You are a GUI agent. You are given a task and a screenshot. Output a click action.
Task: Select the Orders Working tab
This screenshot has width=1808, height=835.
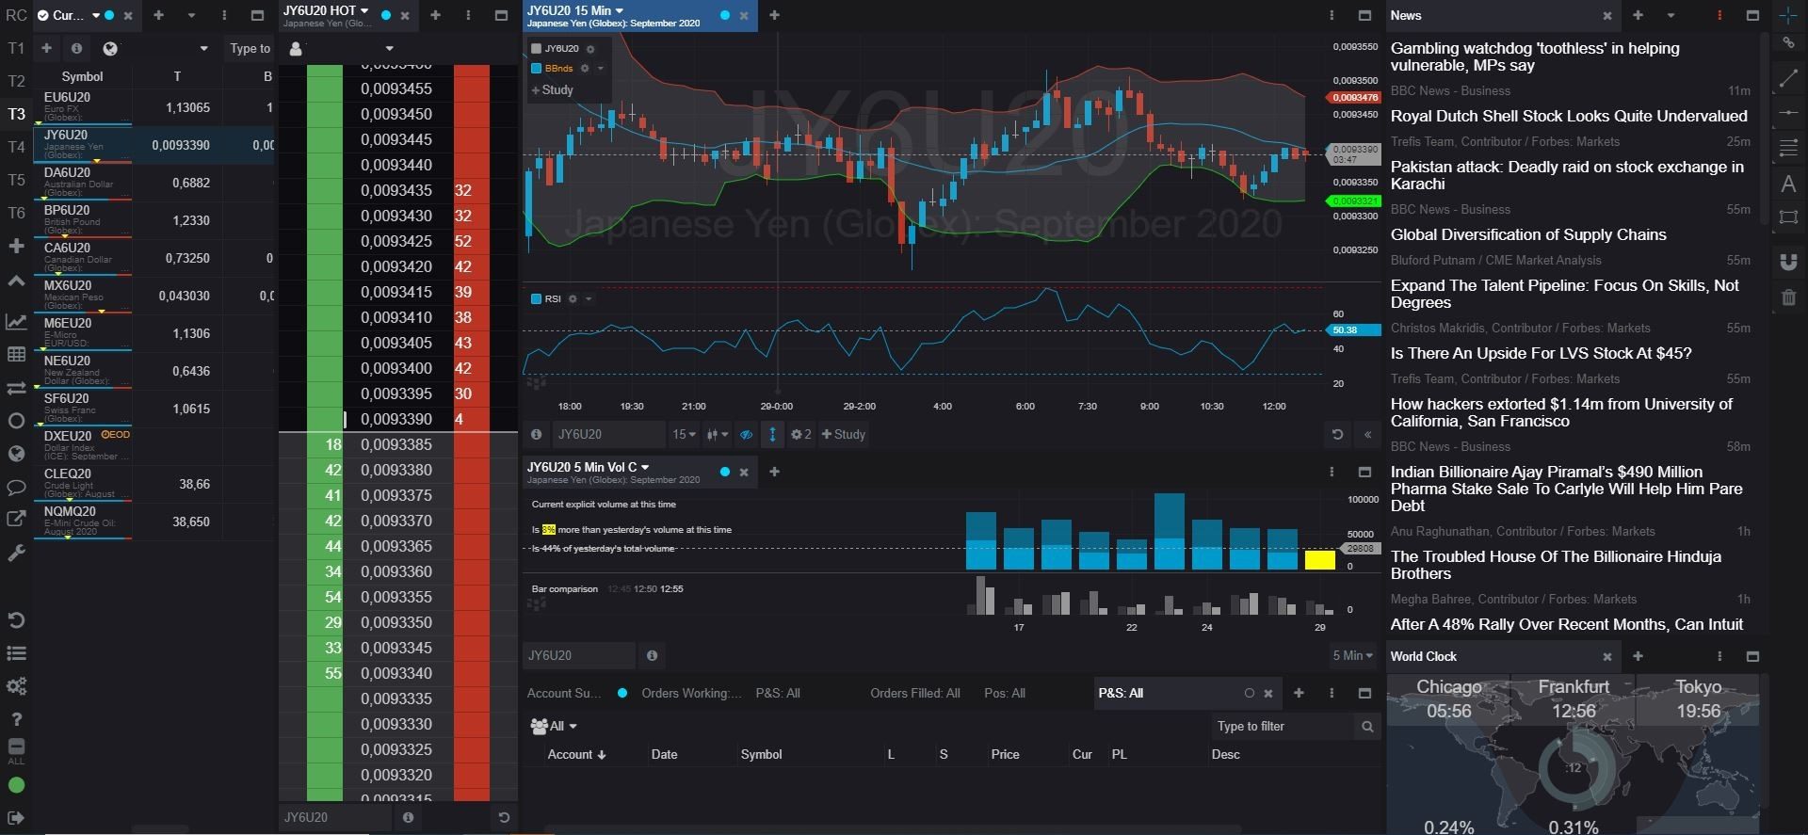tap(690, 694)
